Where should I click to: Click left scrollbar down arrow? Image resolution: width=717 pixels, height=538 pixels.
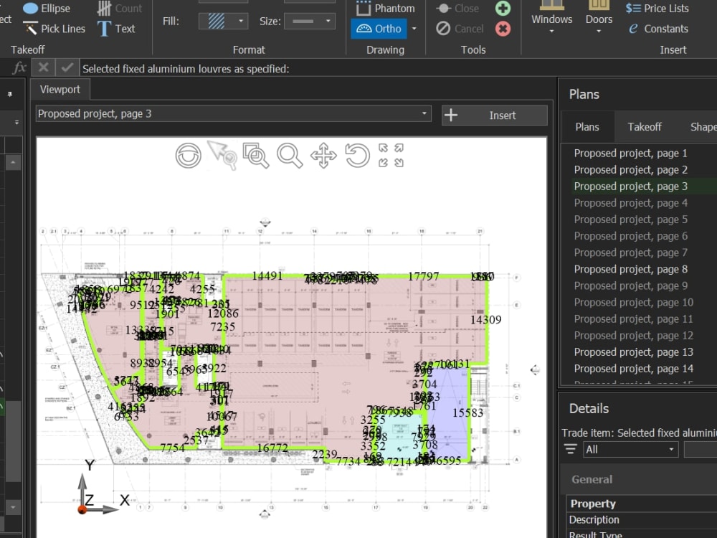(x=13, y=507)
